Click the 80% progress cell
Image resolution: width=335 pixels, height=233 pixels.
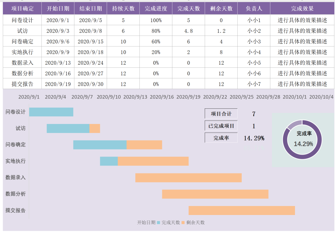coord(156,31)
